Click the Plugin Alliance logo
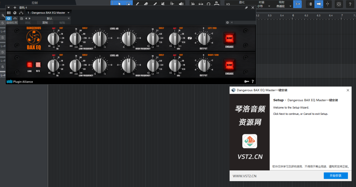356x187 pixels. [20, 82]
